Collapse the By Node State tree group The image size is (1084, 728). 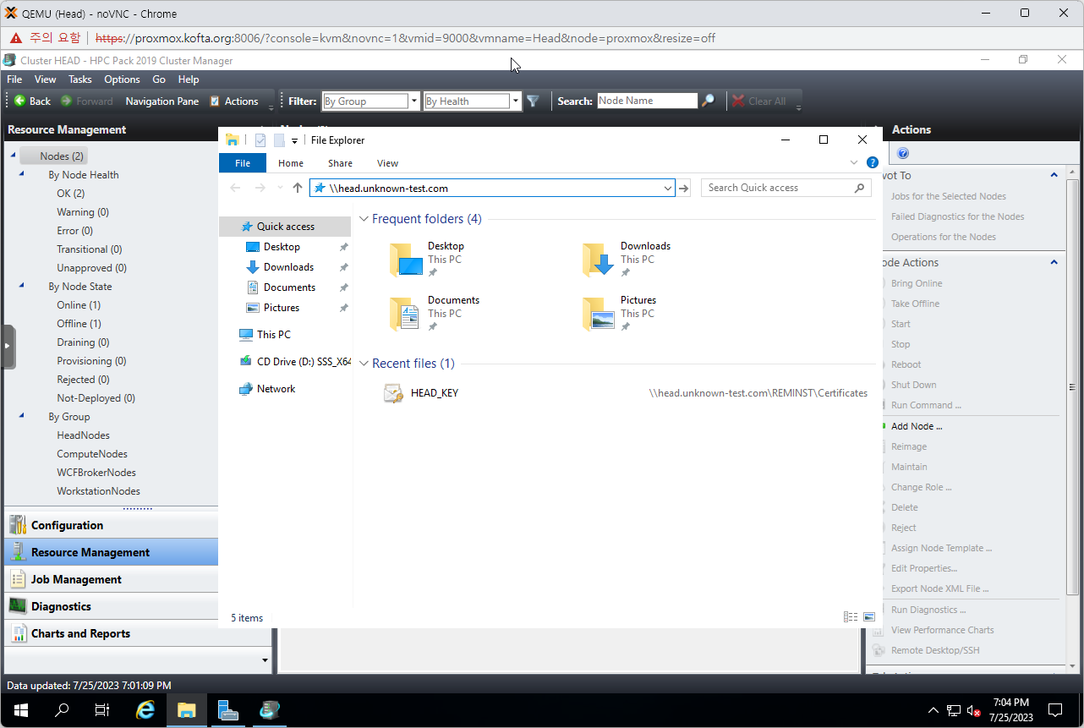tap(21, 287)
